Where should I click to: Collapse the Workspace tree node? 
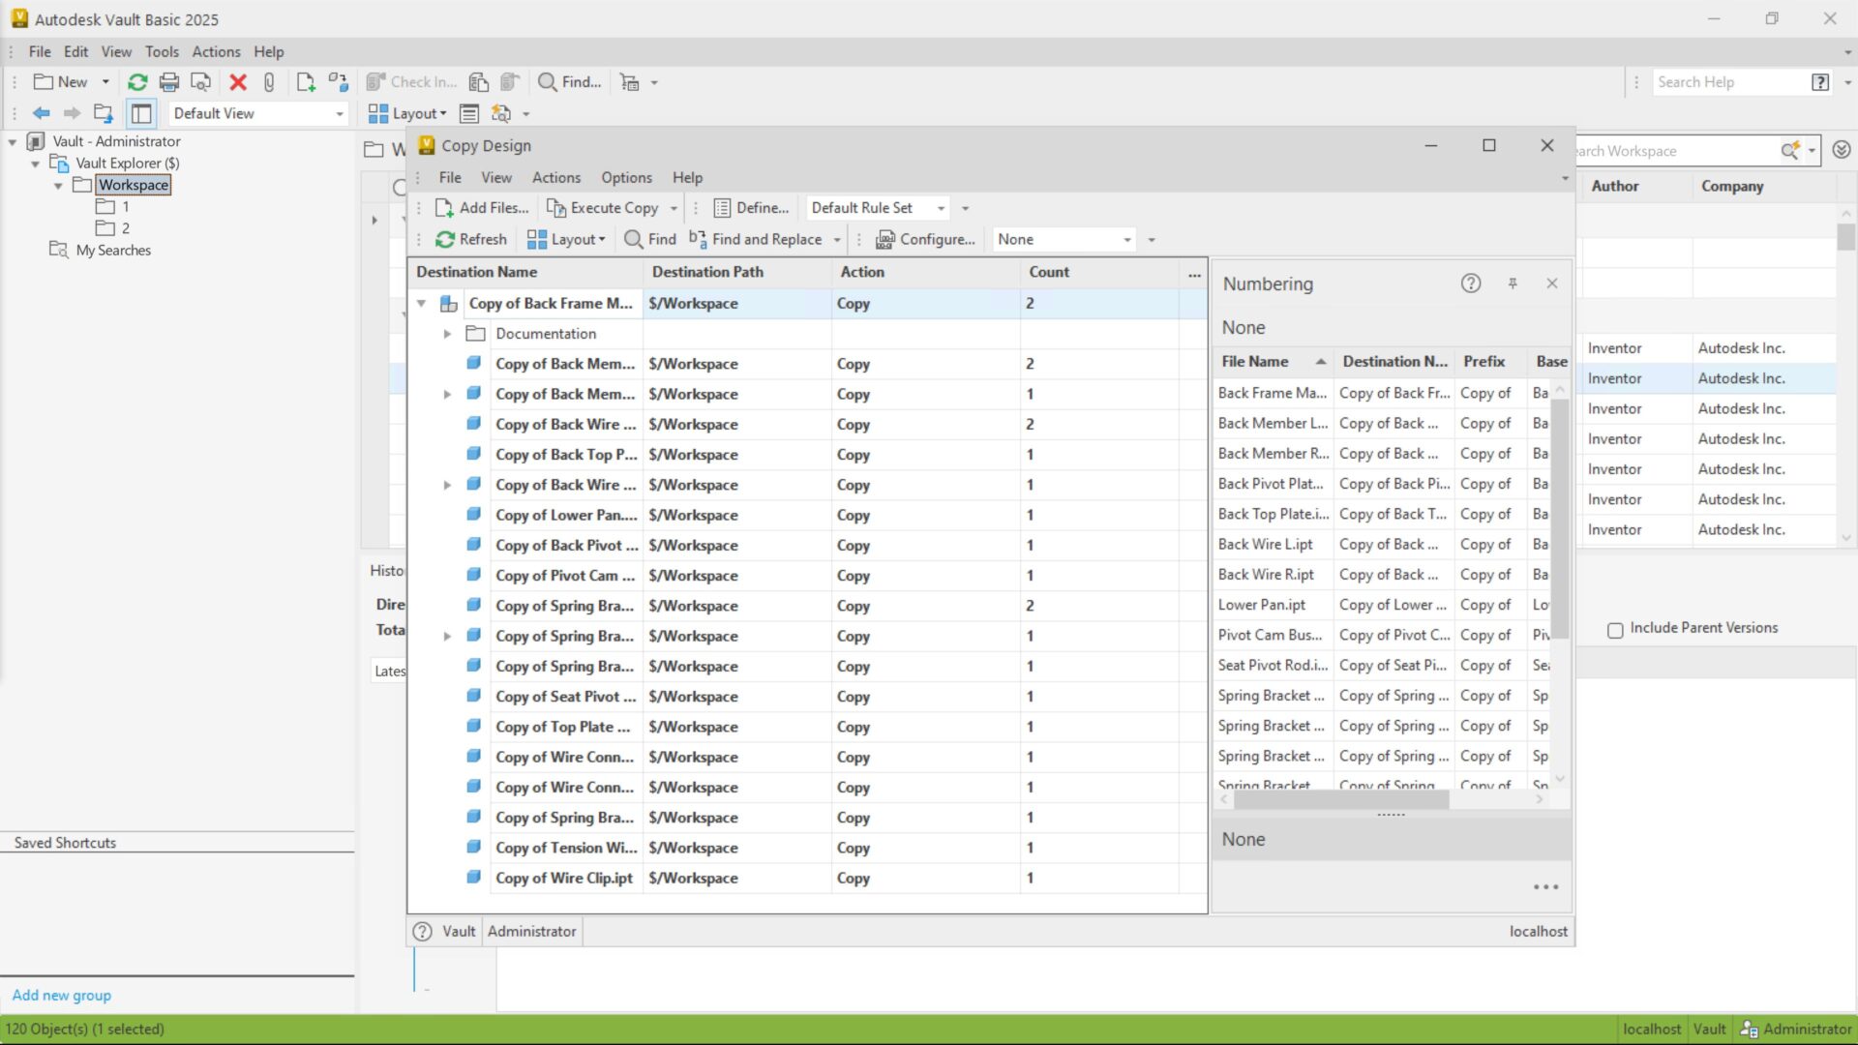click(x=58, y=185)
